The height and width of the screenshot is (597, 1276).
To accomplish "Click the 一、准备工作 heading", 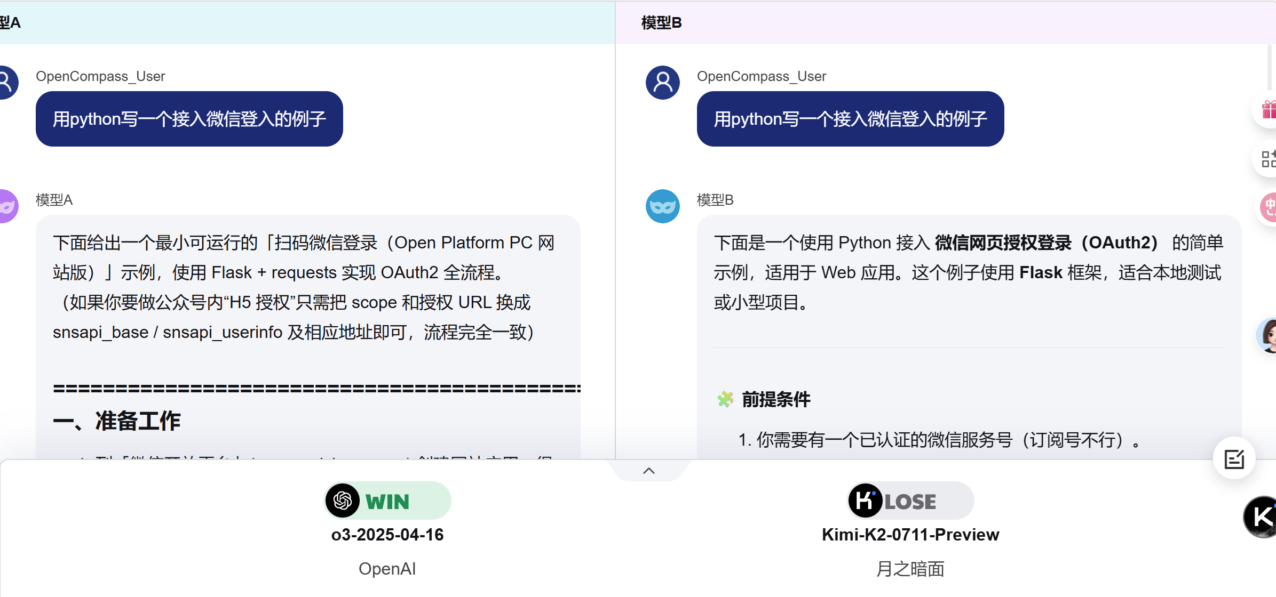I will pos(117,421).
